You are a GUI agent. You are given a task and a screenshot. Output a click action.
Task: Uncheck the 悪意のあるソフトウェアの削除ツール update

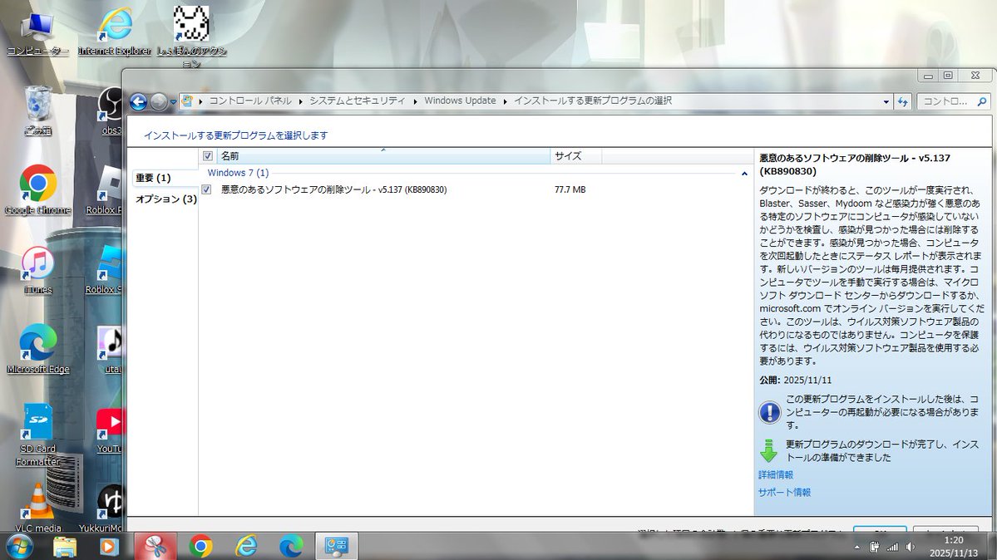205,189
